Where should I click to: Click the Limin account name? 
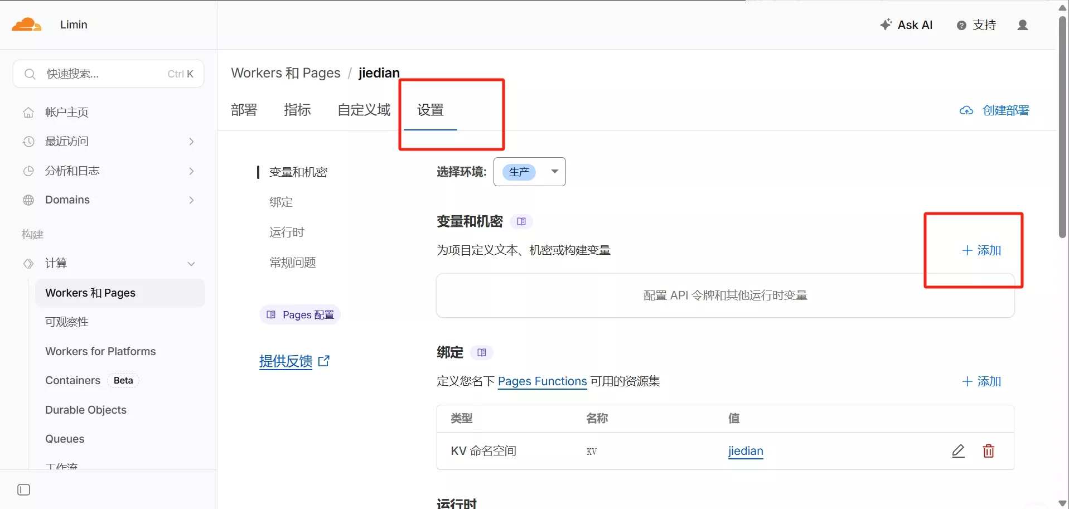pyautogui.click(x=74, y=25)
